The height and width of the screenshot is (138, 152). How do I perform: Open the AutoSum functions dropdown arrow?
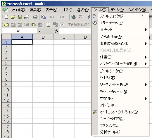85,17
